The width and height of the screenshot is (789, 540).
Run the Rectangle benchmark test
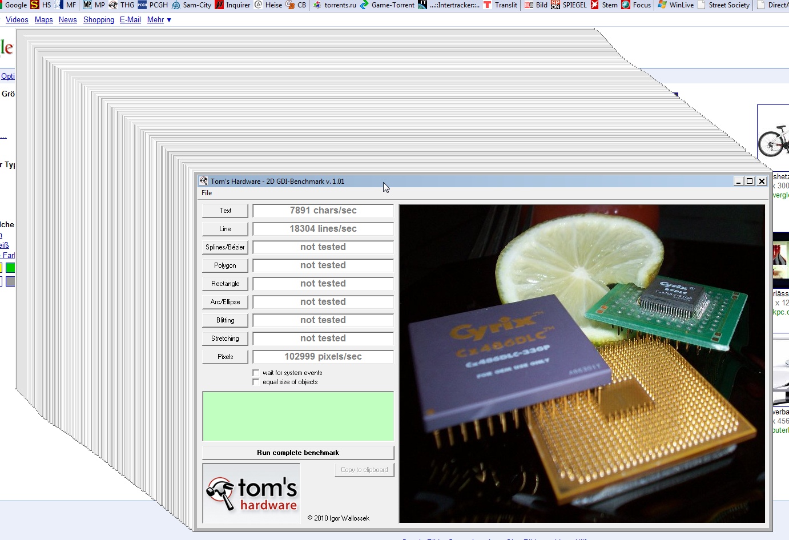point(225,284)
